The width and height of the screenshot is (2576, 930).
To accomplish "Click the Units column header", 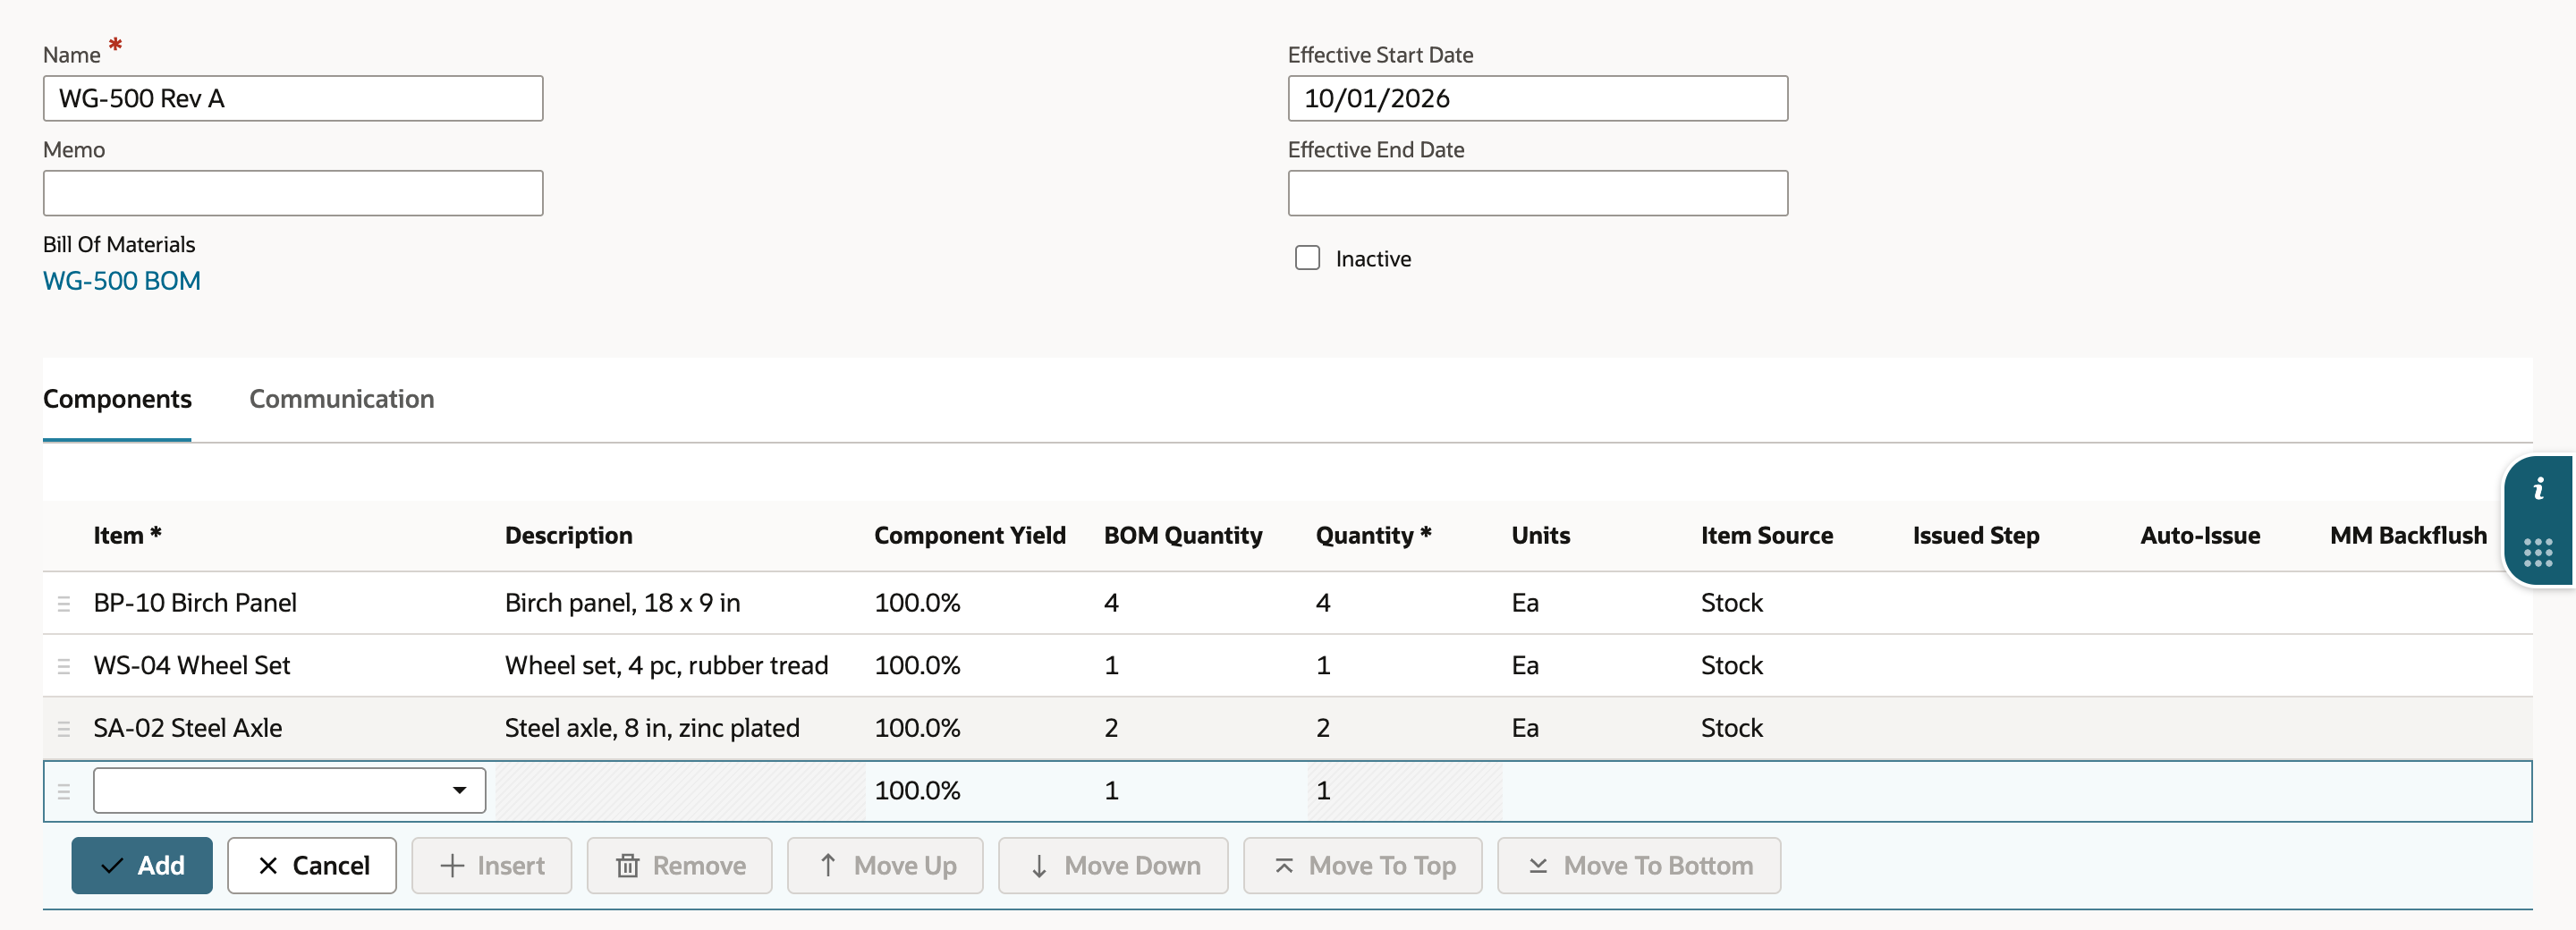I will (x=1541, y=536).
